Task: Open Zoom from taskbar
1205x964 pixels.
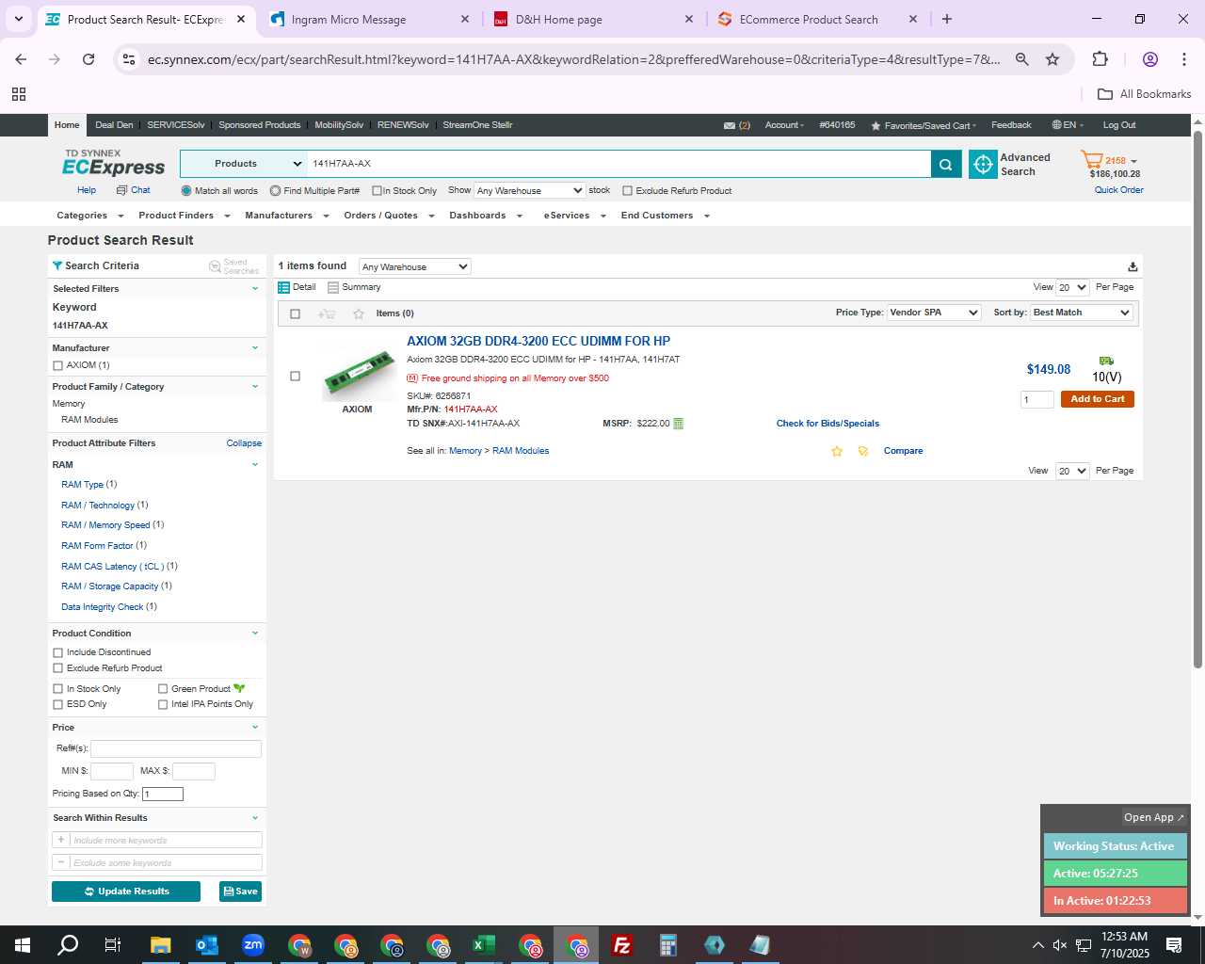Action: coord(252,945)
